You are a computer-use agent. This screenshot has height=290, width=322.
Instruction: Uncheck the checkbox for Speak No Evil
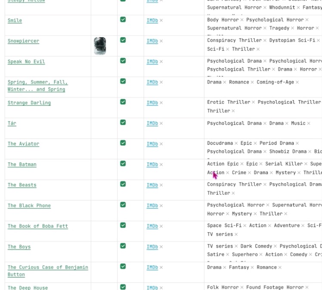[x=123, y=61]
